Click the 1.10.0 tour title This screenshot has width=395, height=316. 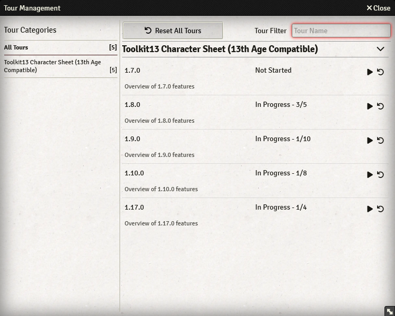(x=134, y=173)
